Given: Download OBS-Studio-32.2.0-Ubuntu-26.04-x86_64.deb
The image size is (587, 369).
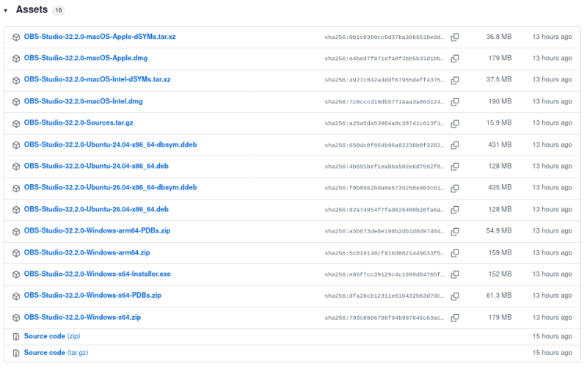Looking at the screenshot, I should coord(96,209).
